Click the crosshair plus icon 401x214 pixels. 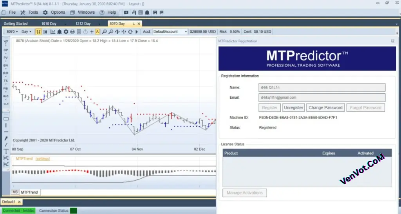92,32
